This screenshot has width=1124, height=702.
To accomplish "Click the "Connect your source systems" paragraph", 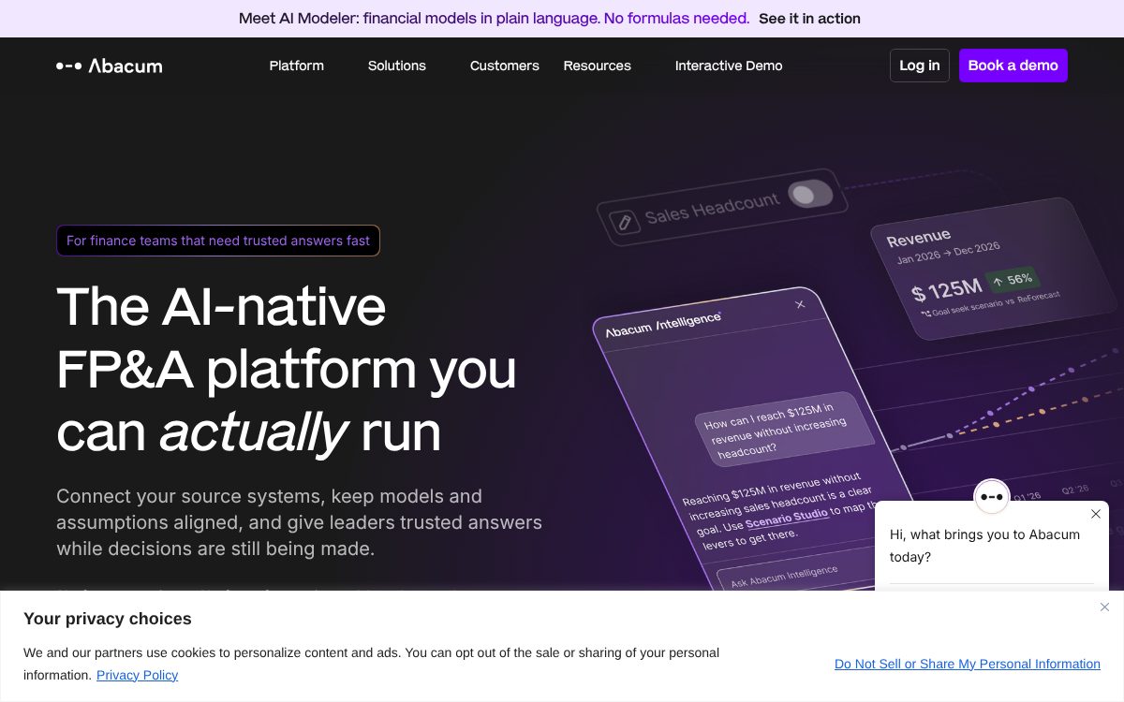I will (299, 522).
